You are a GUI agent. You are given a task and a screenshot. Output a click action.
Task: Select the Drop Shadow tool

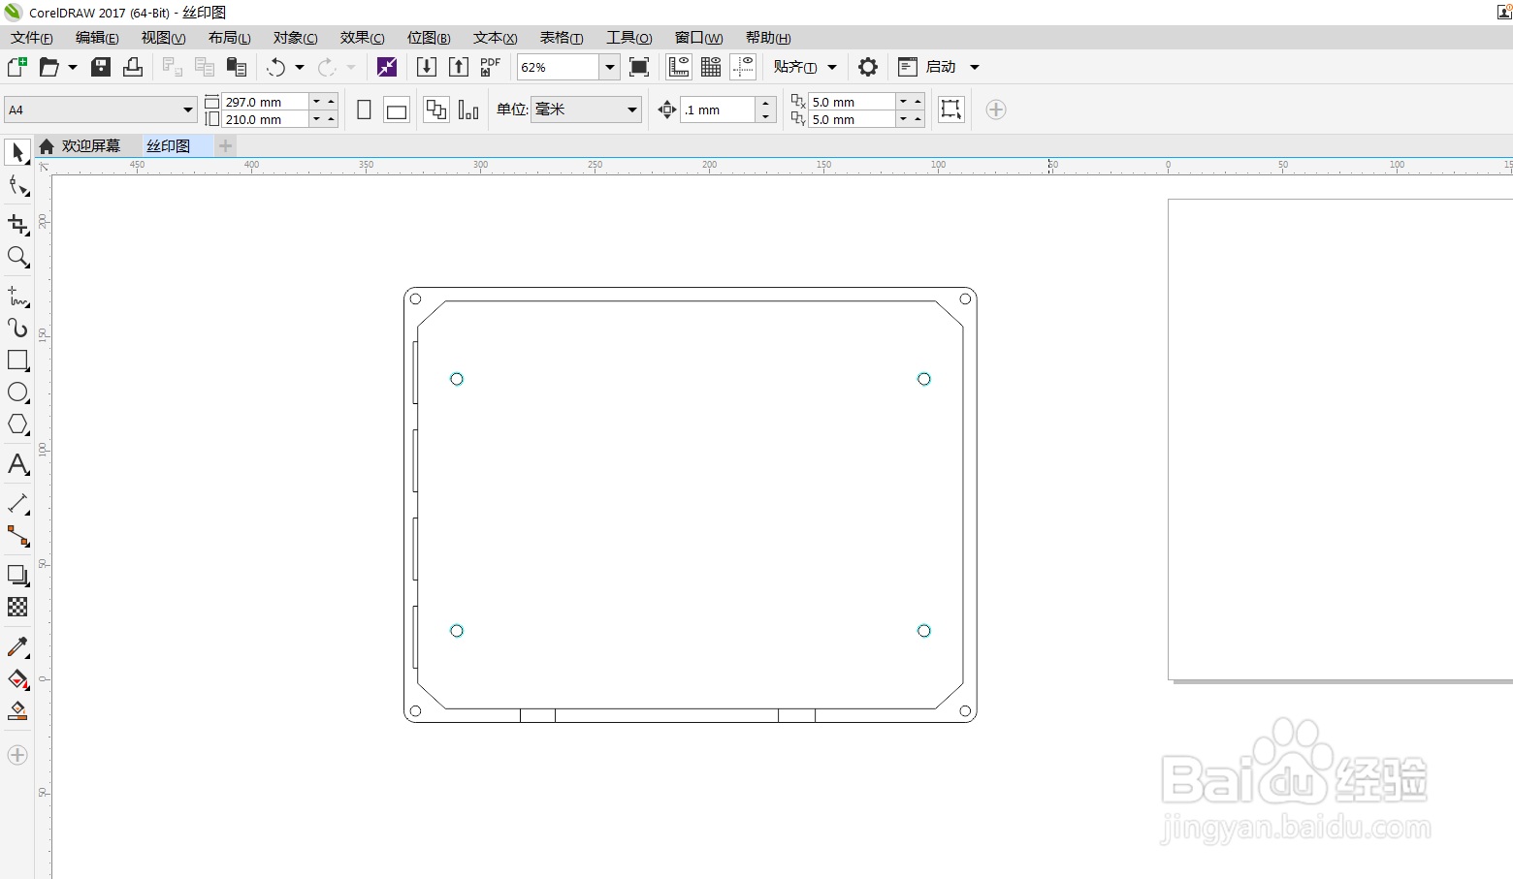click(x=17, y=575)
